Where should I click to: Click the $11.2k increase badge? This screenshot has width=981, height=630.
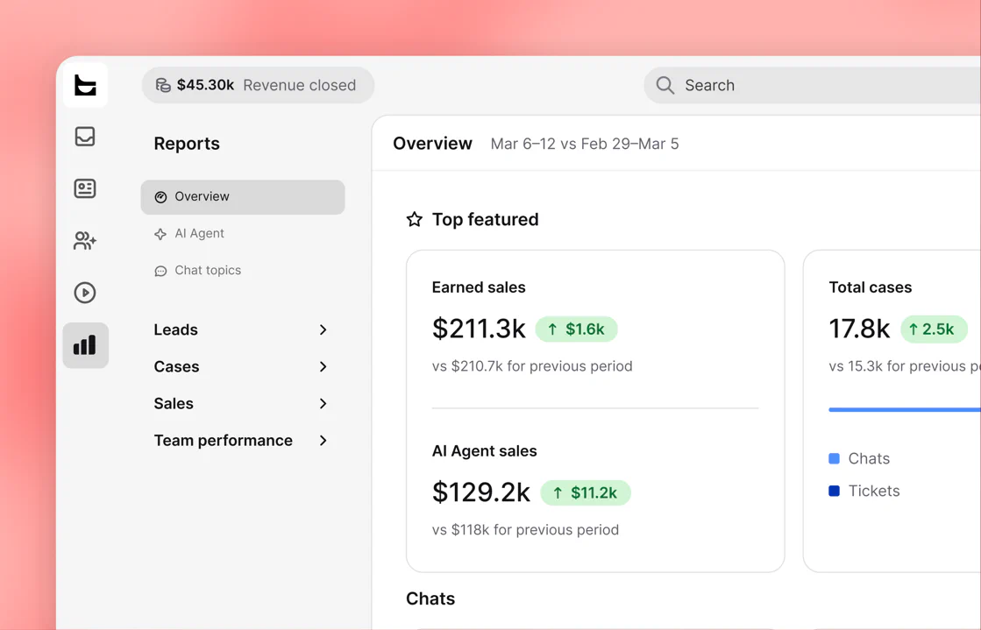pyautogui.click(x=586, y=493)
